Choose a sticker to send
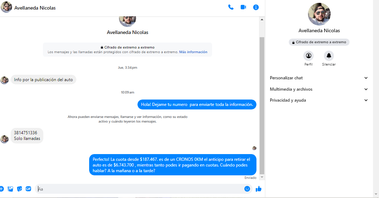Image resolution: width=379 pixels, height=198 pixels. tap(20, 189)
